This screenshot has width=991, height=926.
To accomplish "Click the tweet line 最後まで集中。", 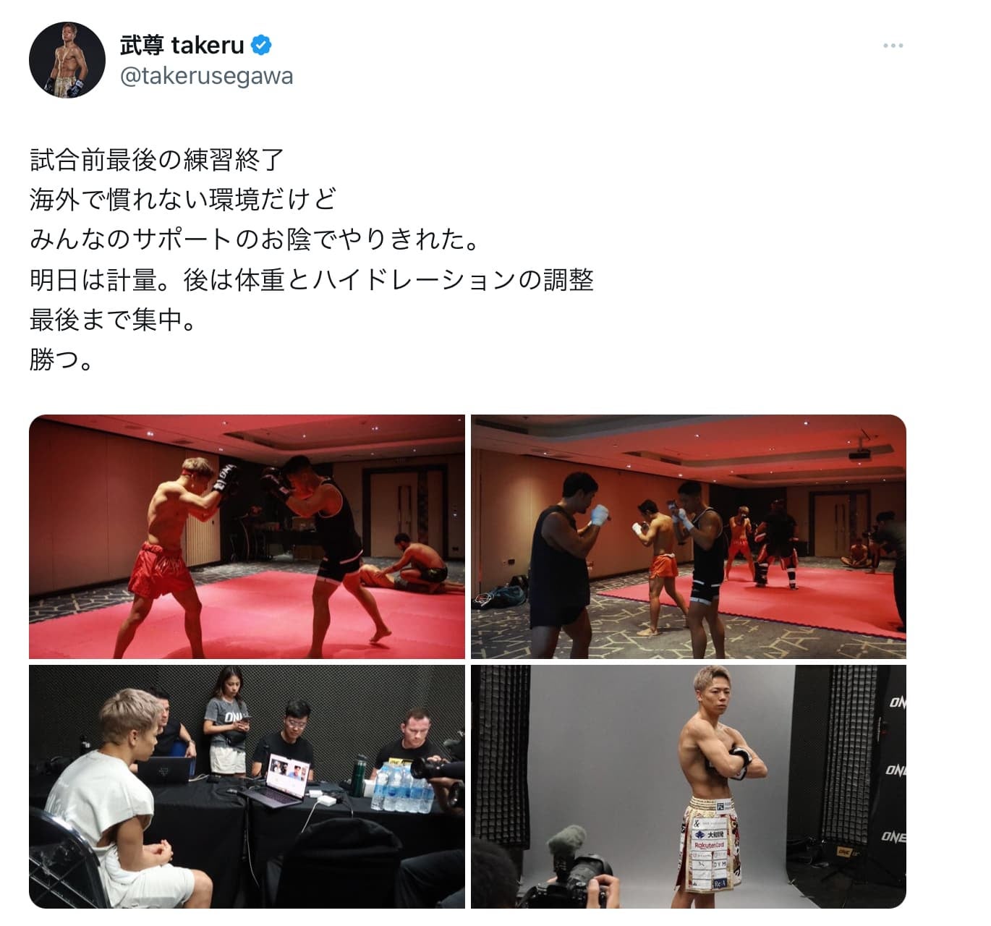I will (113, 319).
